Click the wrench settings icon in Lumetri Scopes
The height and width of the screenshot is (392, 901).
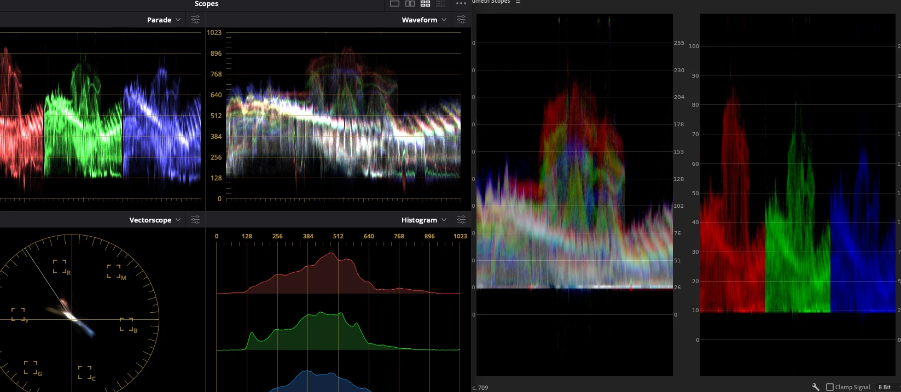tap(815, 387)
